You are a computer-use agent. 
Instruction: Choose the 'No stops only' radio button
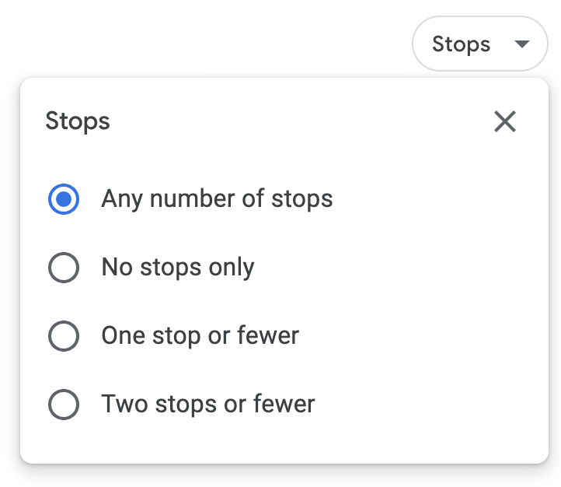pos(64,268)
